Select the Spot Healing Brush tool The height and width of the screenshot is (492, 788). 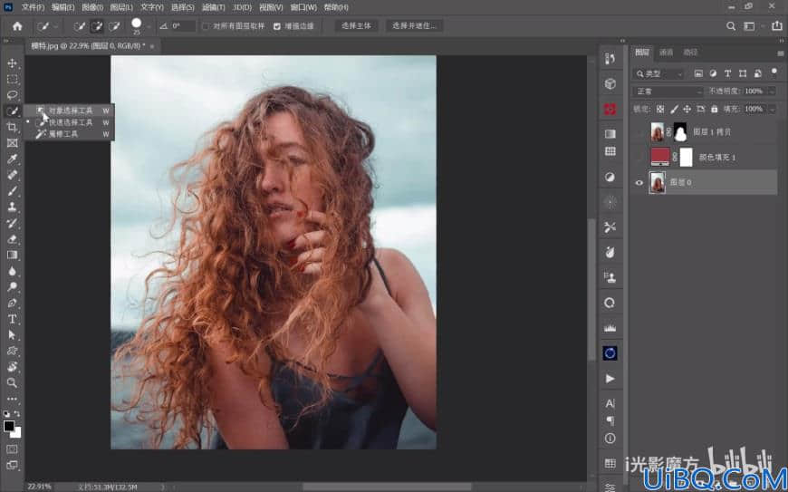pyautogui.click(x=12, y=175)
